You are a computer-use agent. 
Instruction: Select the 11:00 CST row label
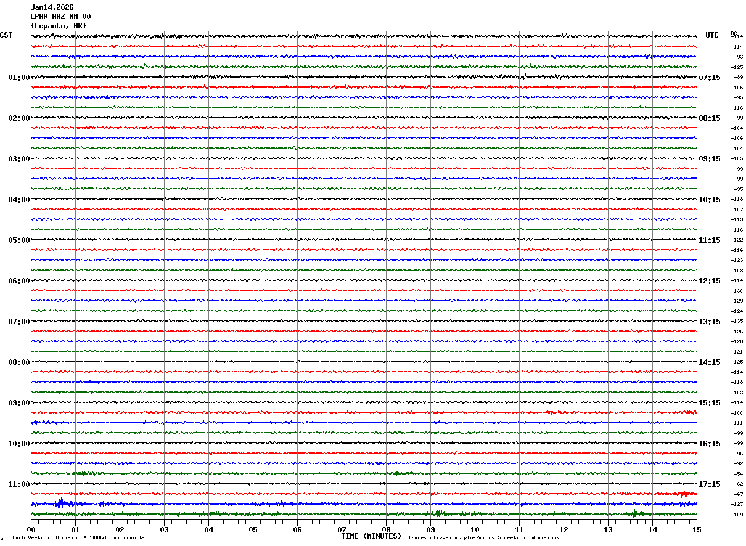pos(19,484)
